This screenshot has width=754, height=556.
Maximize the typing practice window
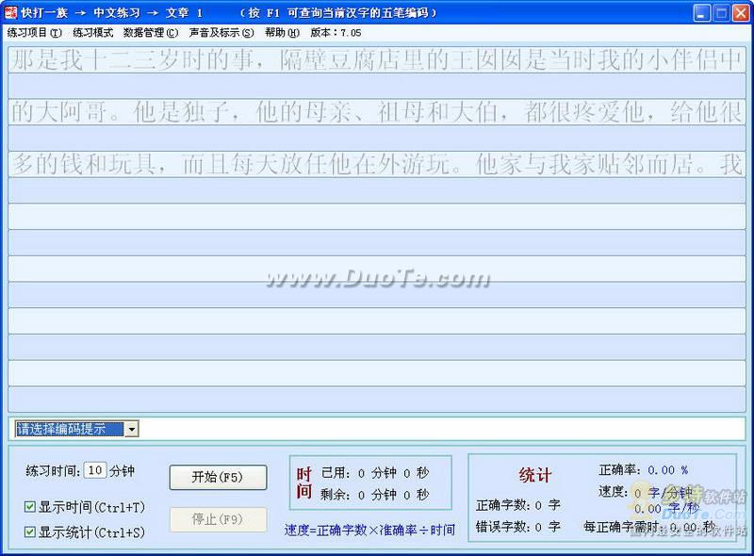721,13
